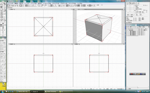Image resolution: width=150 pixels, height=93 pixels.
Task: Open the mm unit dropdown in status bar
Action: tap(115, 89)
